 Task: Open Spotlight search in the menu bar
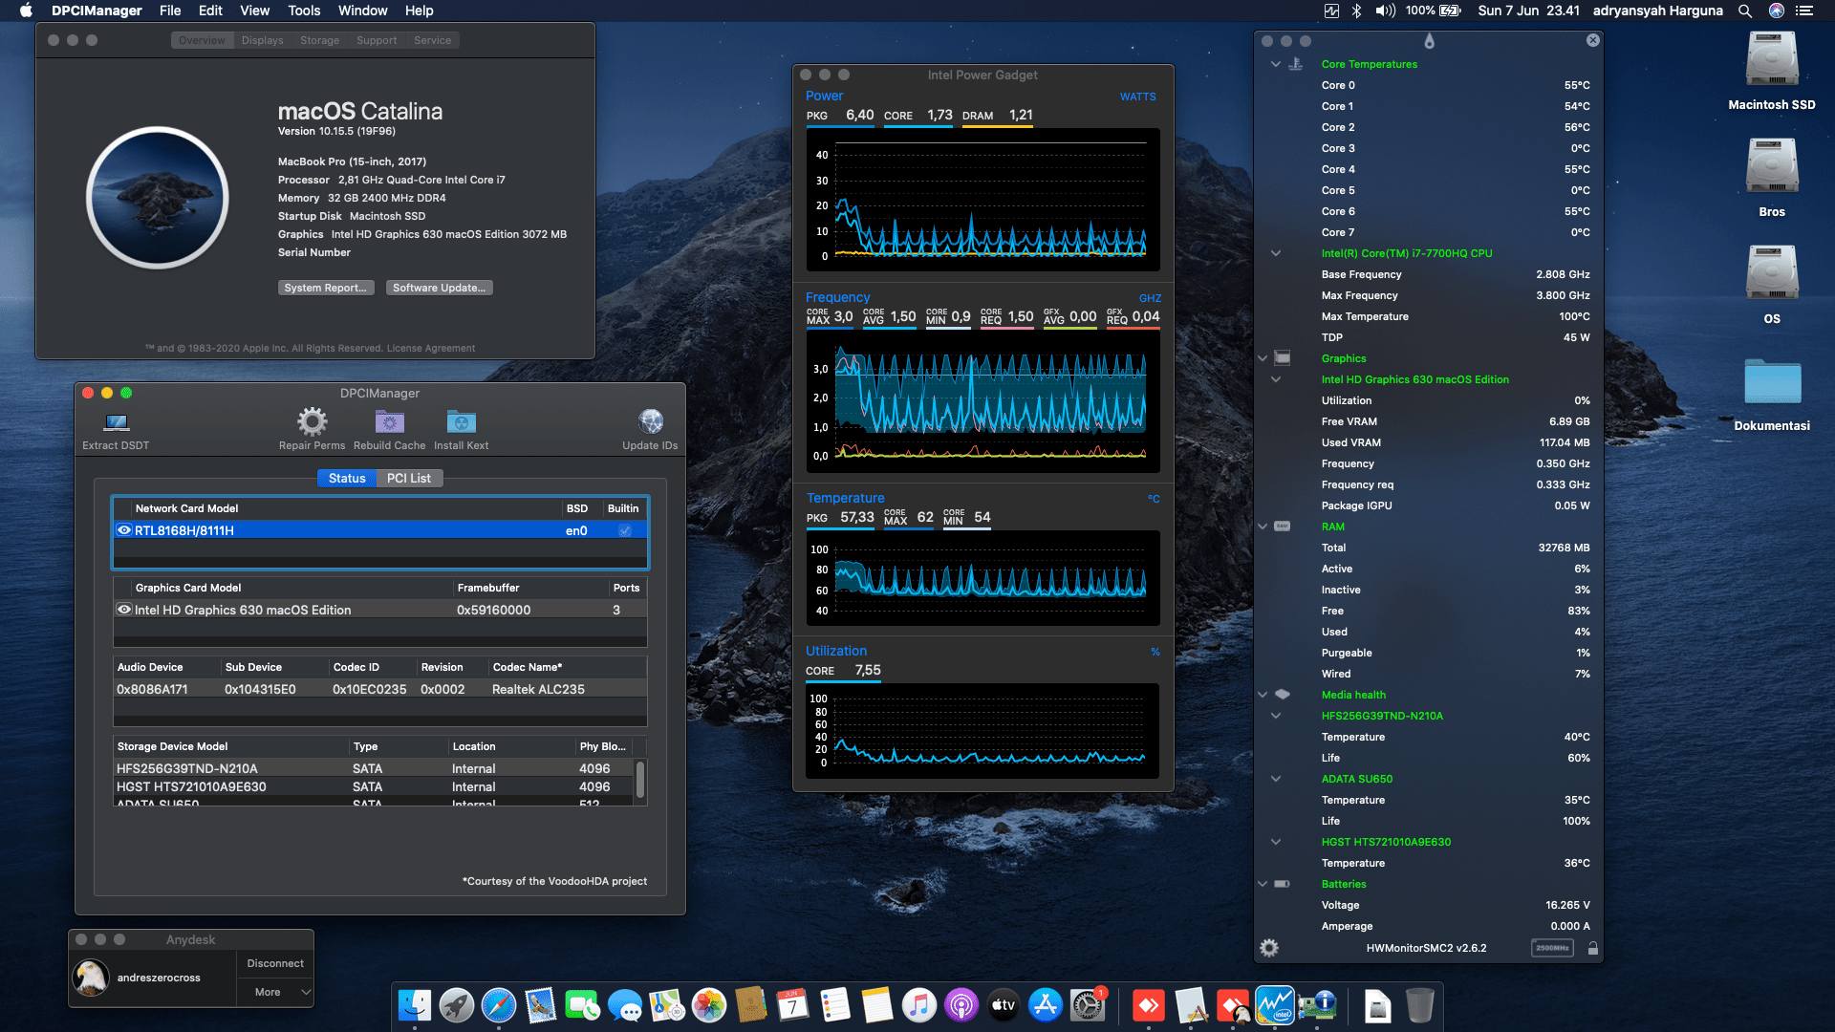pos(1744,11)
